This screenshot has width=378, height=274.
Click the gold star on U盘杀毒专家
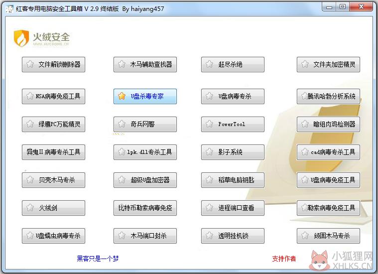(122, 96)
